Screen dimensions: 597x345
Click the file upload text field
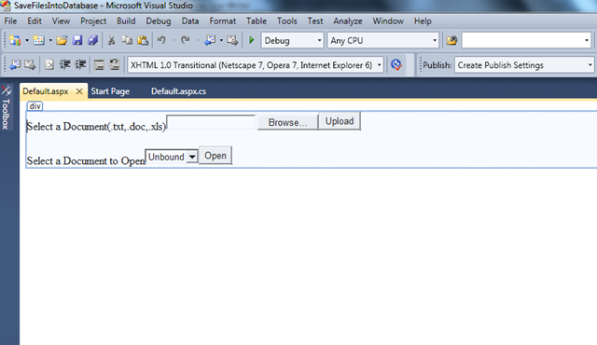tap(212, 122)
